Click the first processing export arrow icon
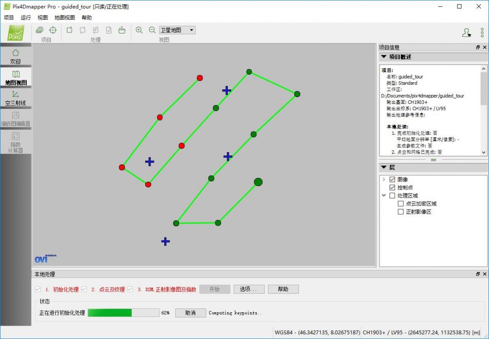Viewport: 489px width, 339px height. tap(70, 30)
